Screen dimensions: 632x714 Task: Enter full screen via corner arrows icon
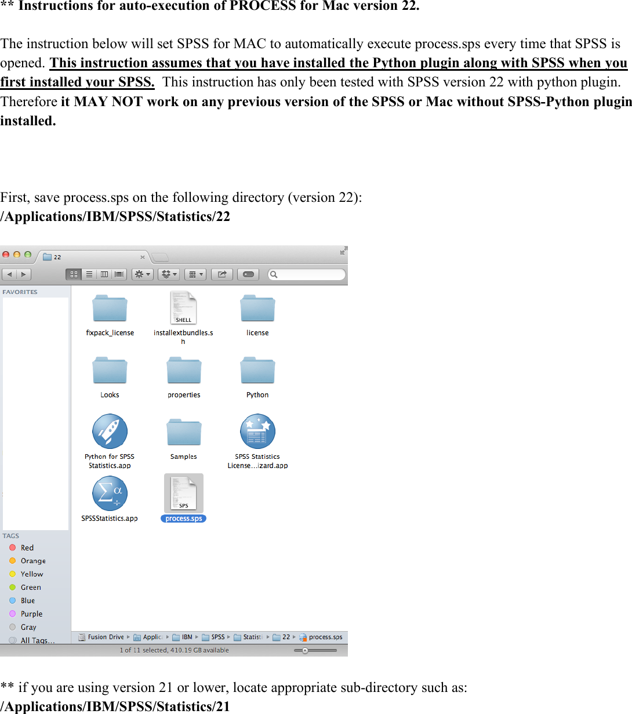(x=343, y=251)
